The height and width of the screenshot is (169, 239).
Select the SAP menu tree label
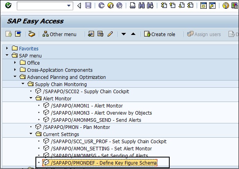coord(30,56)
